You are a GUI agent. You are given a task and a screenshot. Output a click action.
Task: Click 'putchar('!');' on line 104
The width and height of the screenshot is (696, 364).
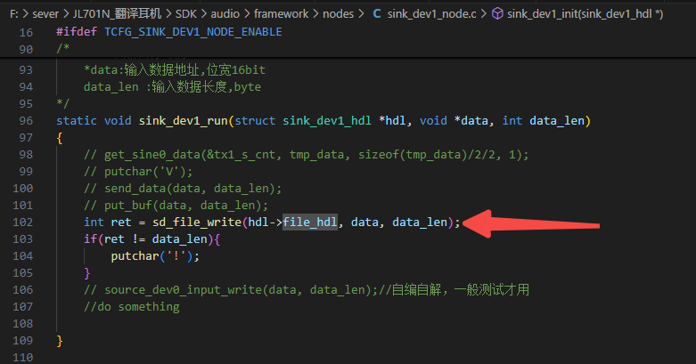pyautogui.click(x=155, y=256)
